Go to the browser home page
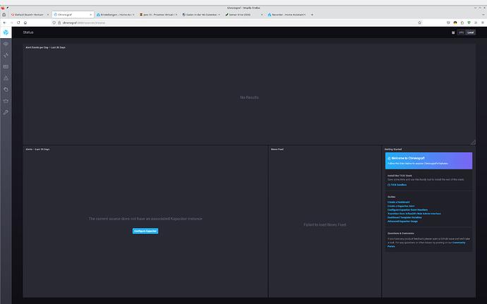 click(x=25, y=23)
